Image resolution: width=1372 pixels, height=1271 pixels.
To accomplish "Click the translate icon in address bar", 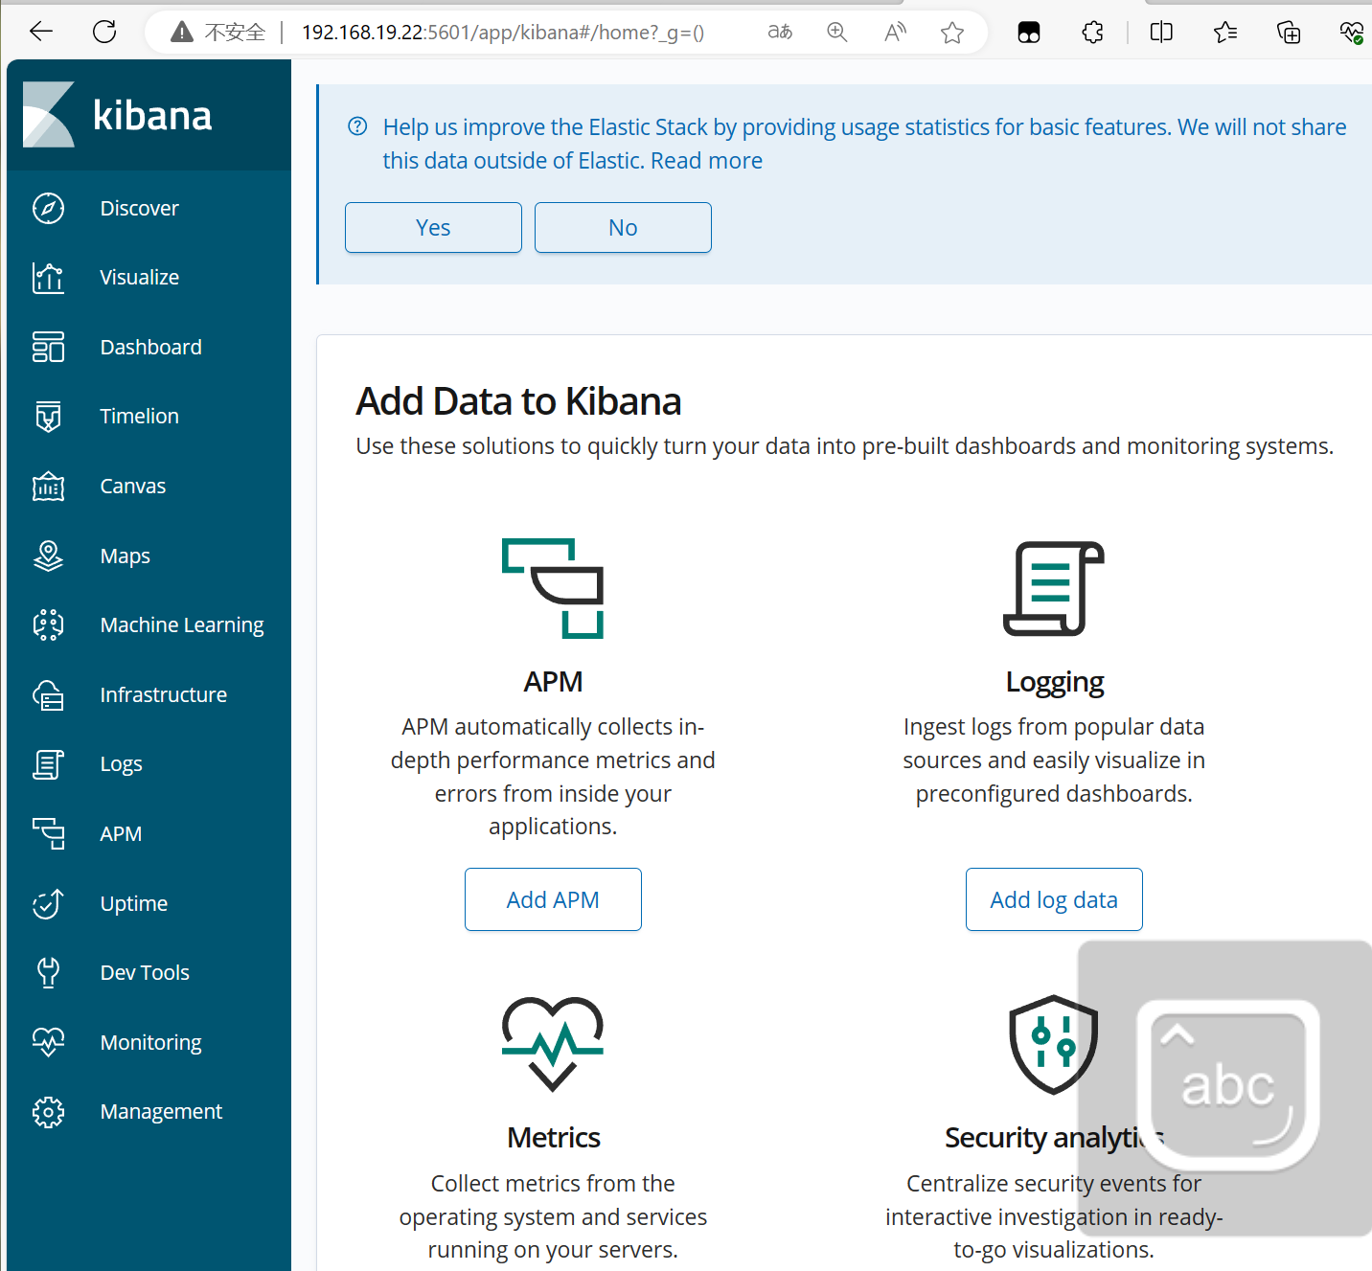I will pos(780,33).
